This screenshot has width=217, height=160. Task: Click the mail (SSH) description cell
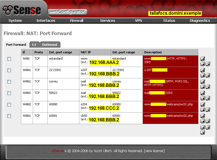170,96
